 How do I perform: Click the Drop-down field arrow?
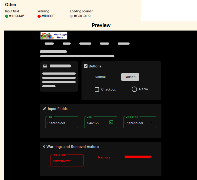pyautogui.click(x=152, y=122)
